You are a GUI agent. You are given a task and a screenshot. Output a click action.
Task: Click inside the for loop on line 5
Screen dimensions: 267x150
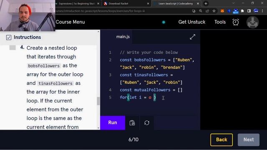pos(138,97)
